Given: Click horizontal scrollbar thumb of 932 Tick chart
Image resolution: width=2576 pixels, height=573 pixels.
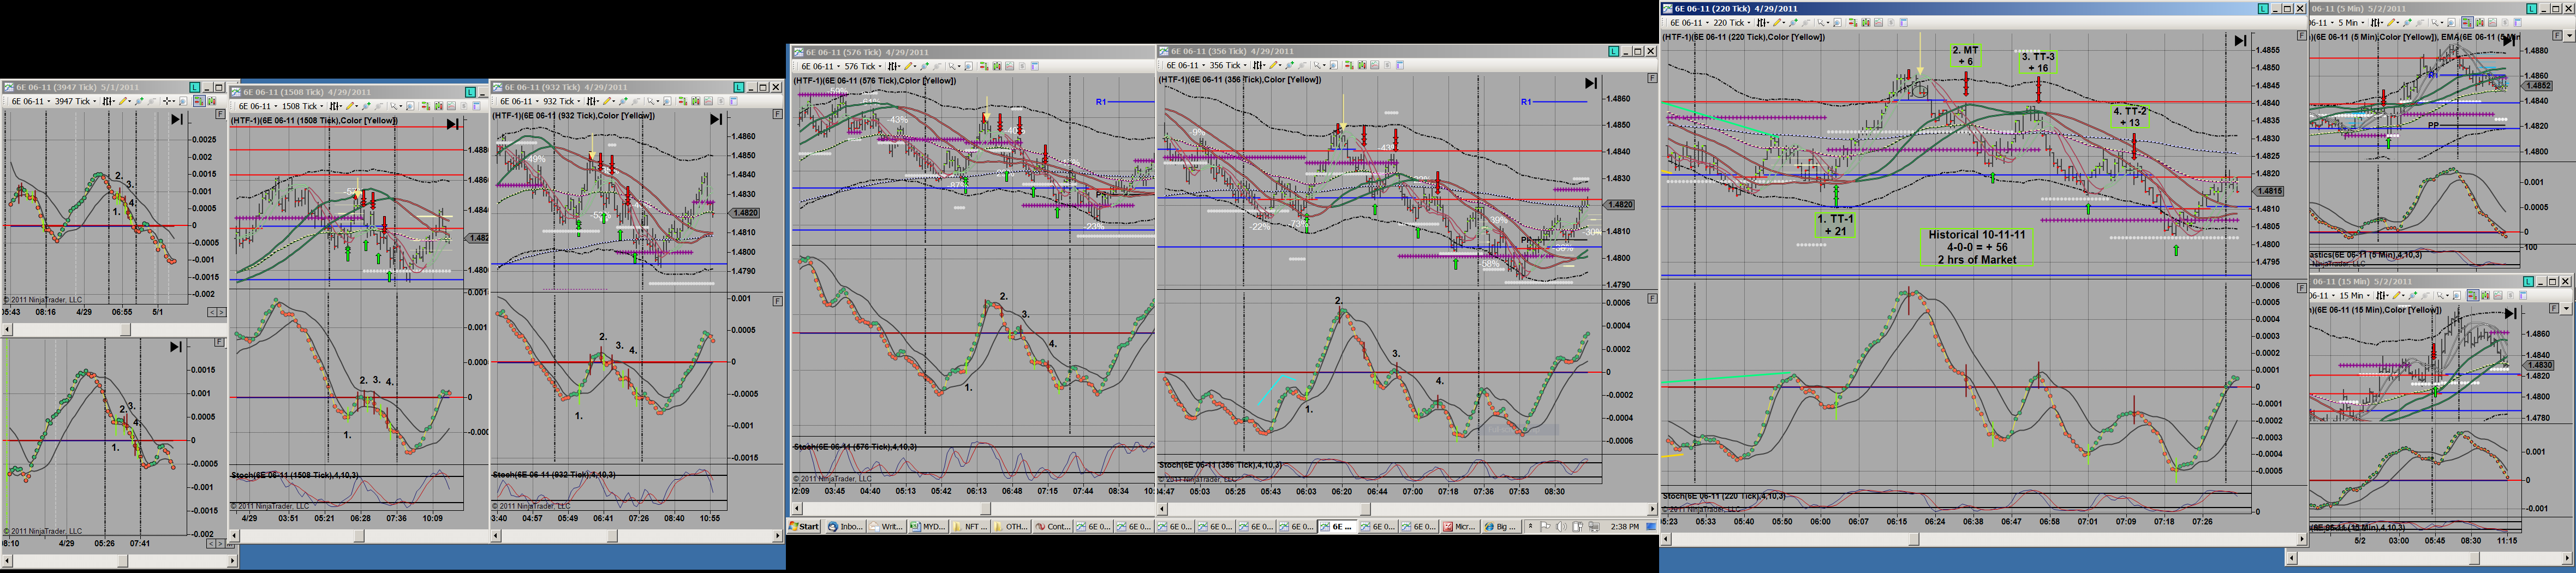Looking at the screenshot, I should click(613, 536).
